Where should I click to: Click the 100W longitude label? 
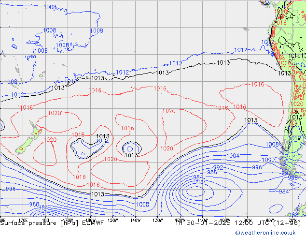point(225,220)
